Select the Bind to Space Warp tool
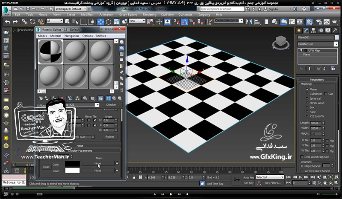342x199 pixels. (41, 22)
